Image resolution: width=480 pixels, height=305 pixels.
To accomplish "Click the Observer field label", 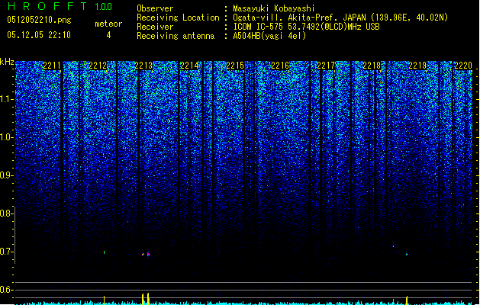I will point(155,8).
